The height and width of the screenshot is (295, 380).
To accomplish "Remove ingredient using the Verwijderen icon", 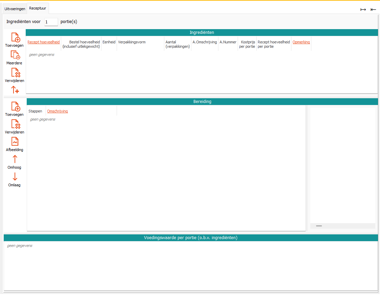I will click(x=16, y=73).
